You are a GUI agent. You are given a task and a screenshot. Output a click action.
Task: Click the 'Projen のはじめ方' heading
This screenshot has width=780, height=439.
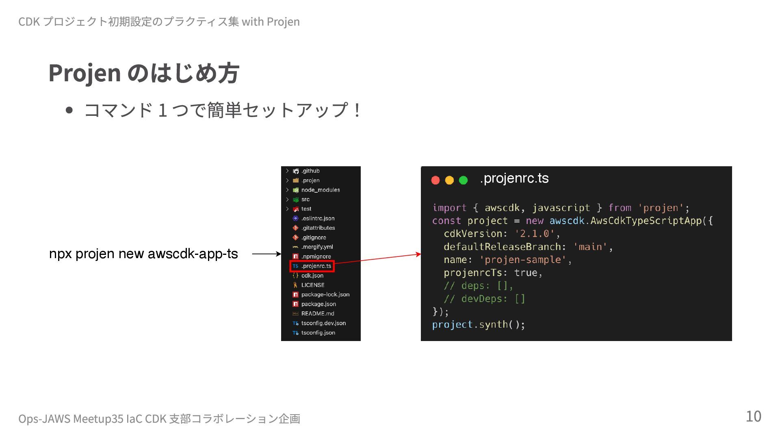tap(144, 73)
